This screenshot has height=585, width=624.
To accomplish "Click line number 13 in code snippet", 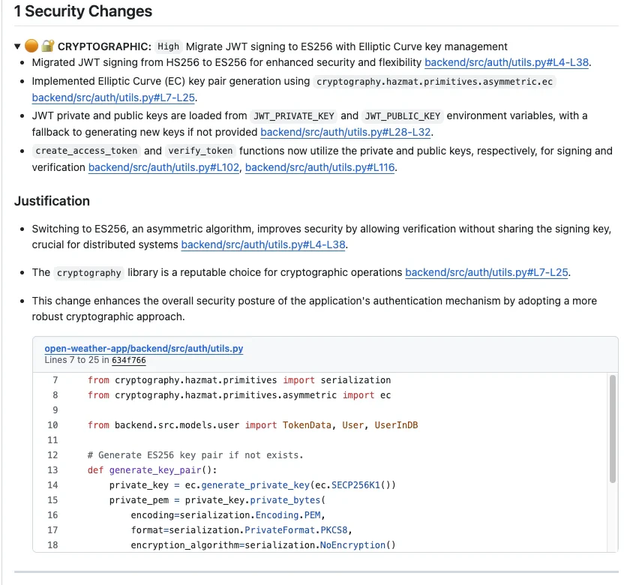I will tap(52, 470).
